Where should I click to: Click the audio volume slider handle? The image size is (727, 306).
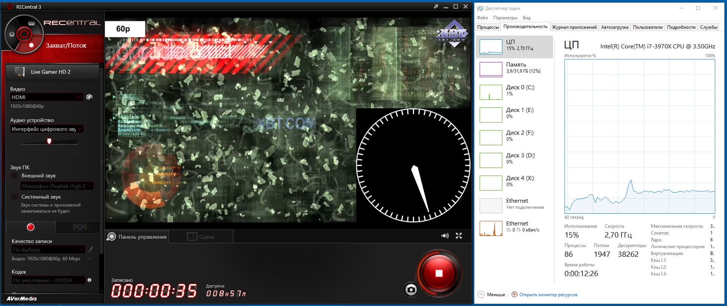49,141
